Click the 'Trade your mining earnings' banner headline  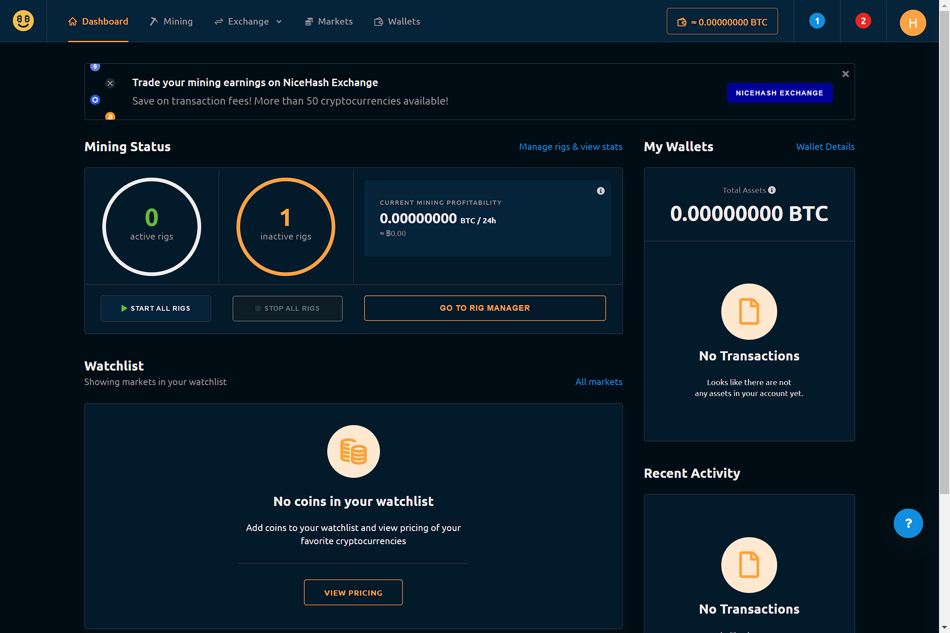click(x=255, y=83)
